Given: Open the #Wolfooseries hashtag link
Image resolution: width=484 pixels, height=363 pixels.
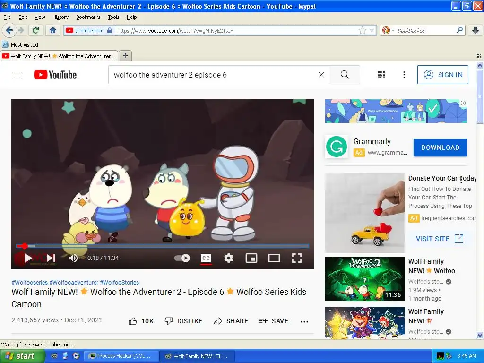Looking at the screenshot, I should 30,283.
